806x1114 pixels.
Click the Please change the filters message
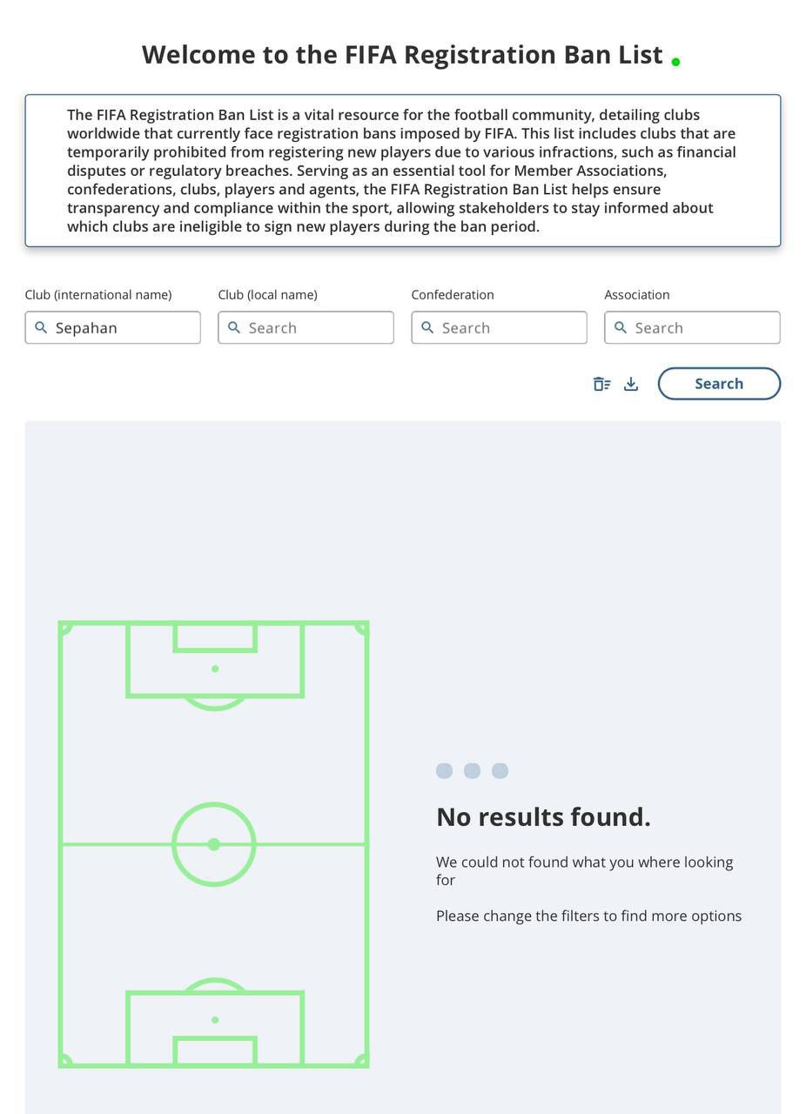(x=588, y=916)
